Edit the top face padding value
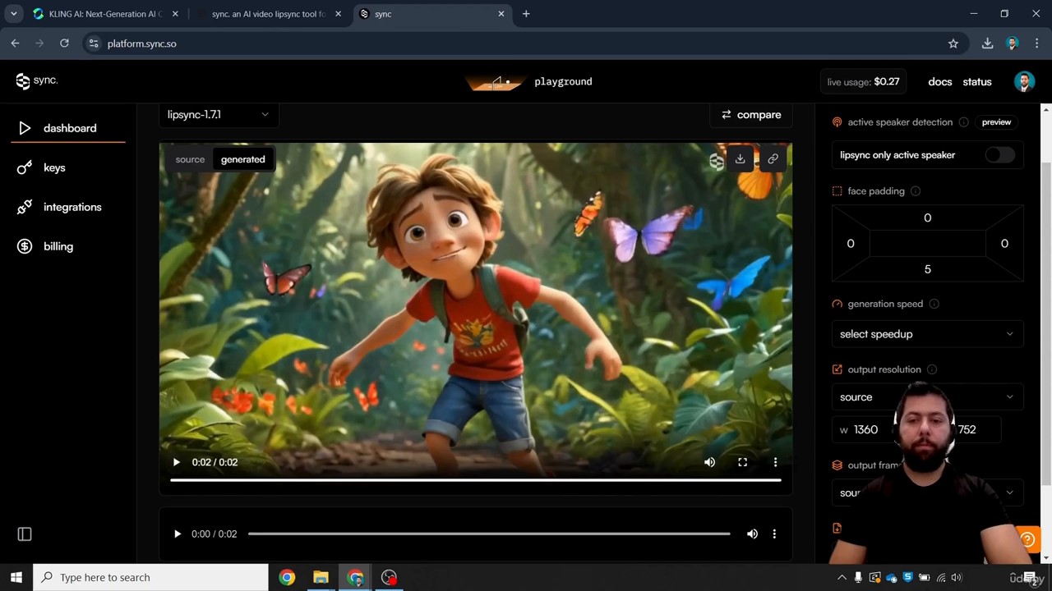This screenshot has width=1052, height=591. coord(928,218)
